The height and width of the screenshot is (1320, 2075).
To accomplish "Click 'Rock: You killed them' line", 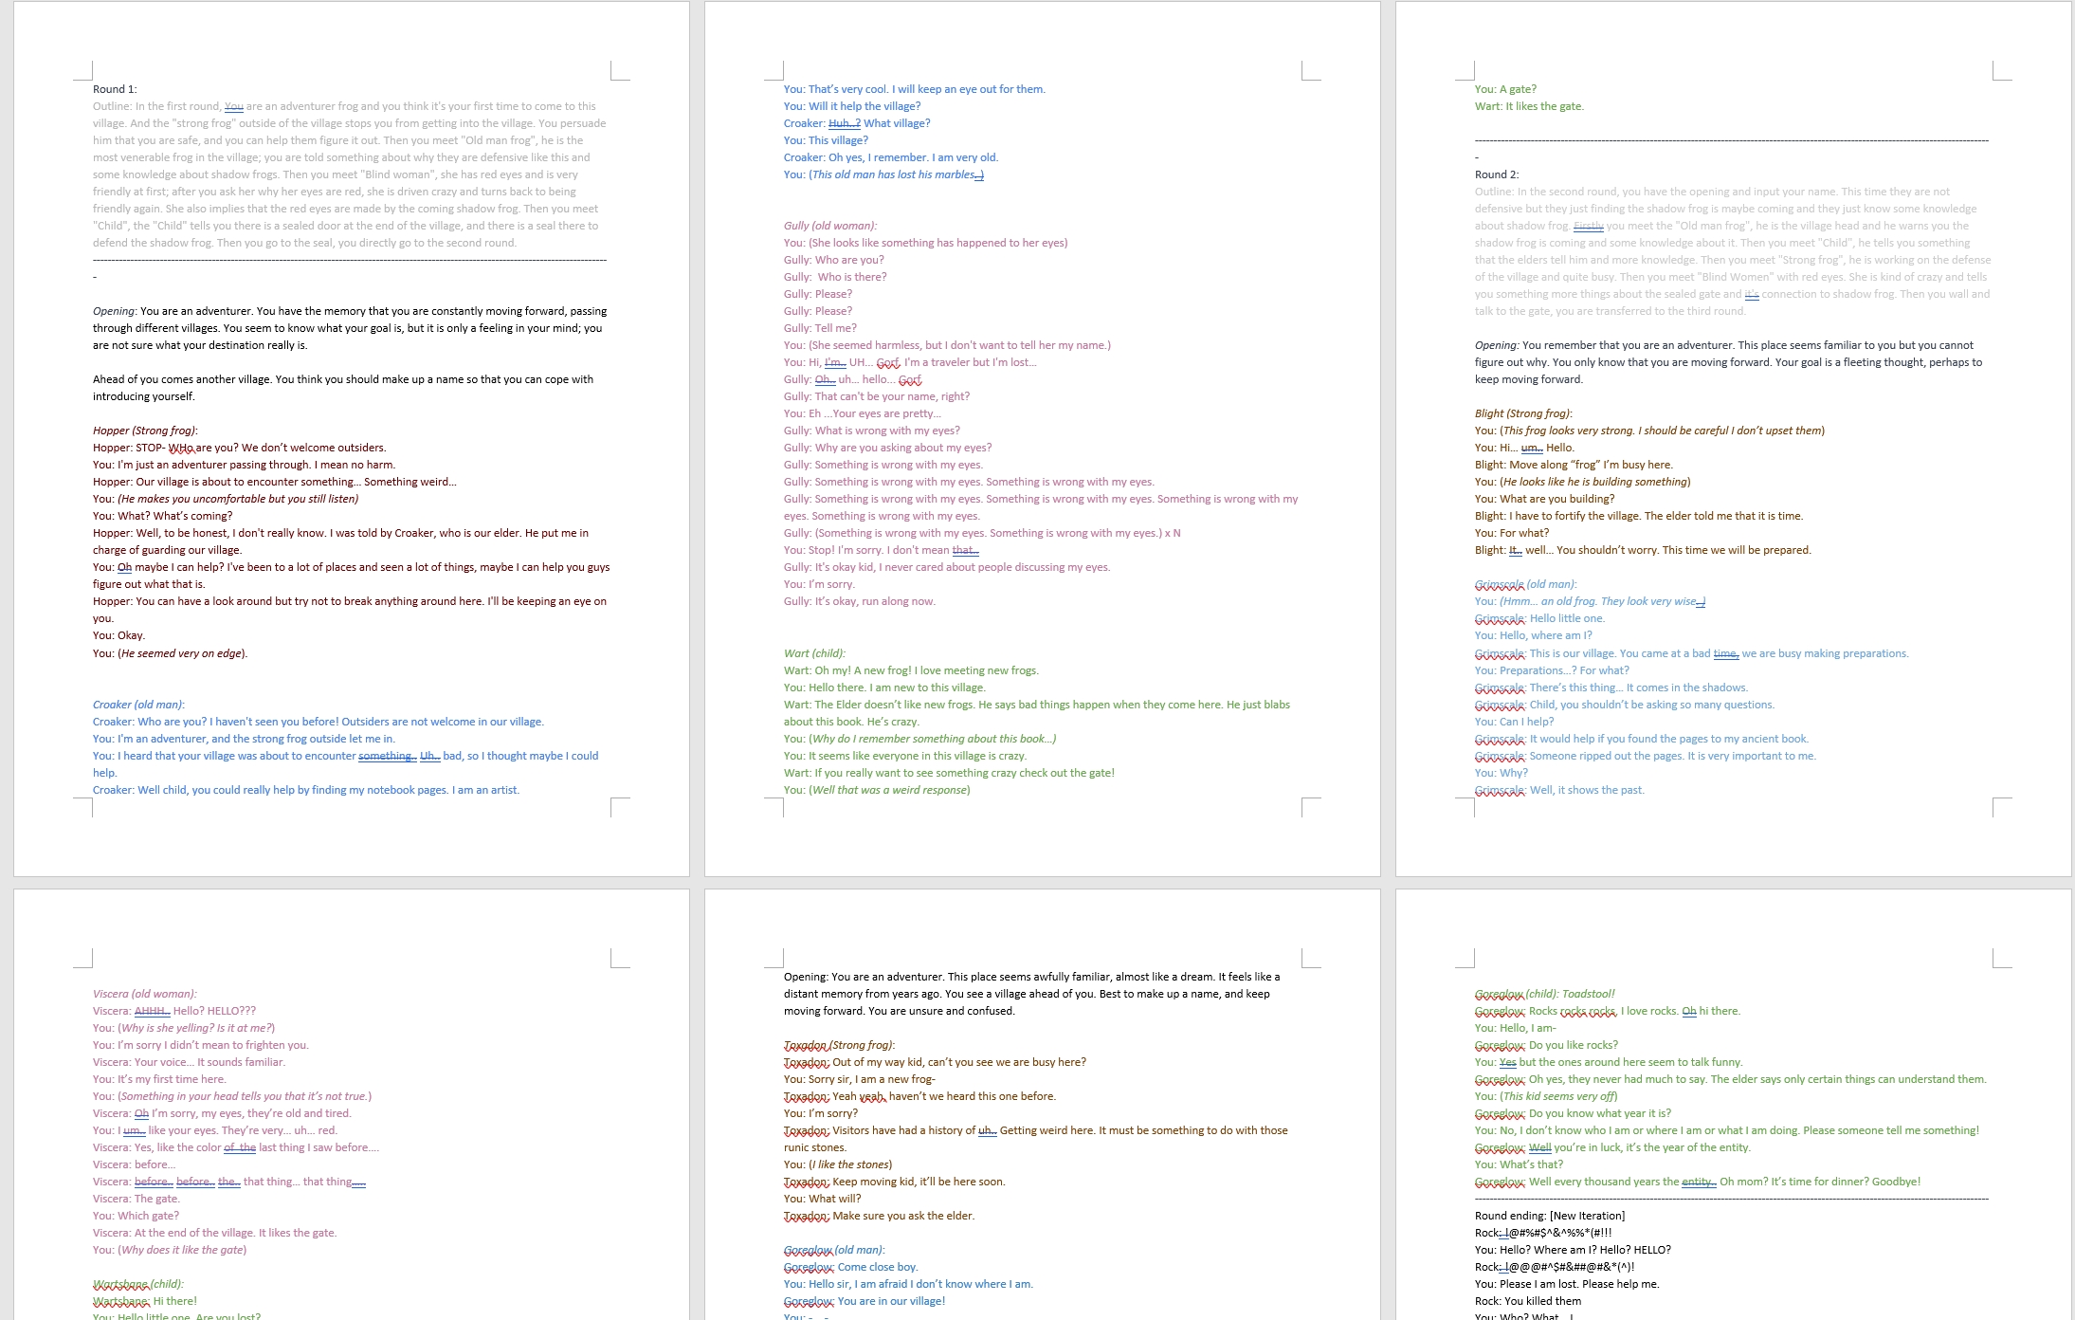I will (1527, 1301).
